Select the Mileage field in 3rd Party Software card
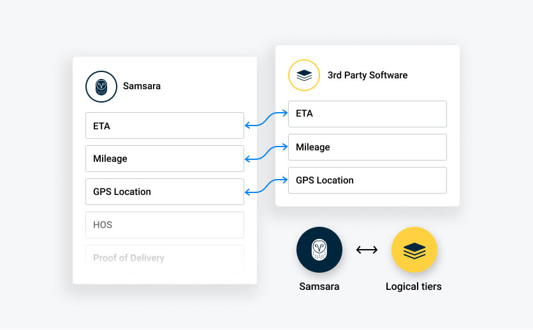The width and height of the screenshot is (533, 330). 367,147
